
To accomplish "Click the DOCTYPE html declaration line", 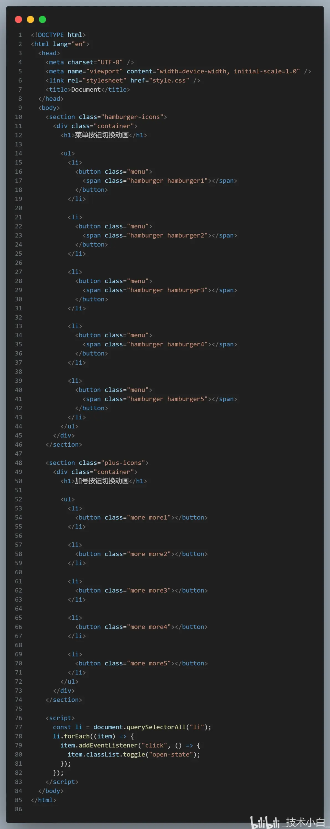I will point(58,35).
